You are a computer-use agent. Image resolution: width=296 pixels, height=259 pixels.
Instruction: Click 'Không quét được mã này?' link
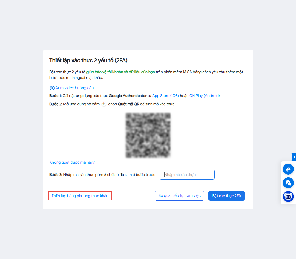(x=72, y=162)
